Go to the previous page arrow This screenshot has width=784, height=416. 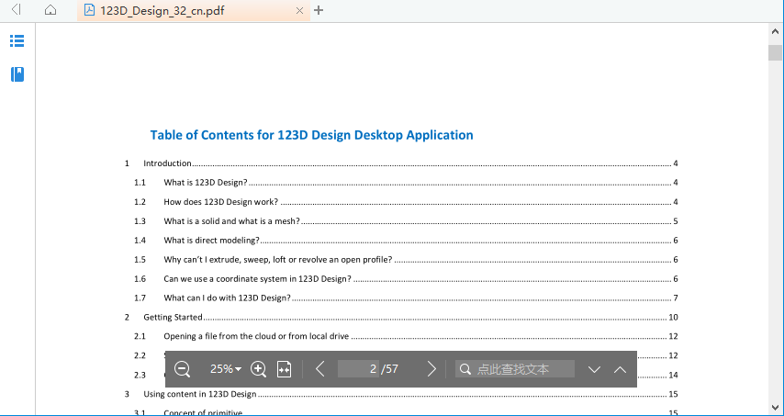coord(320,369)
